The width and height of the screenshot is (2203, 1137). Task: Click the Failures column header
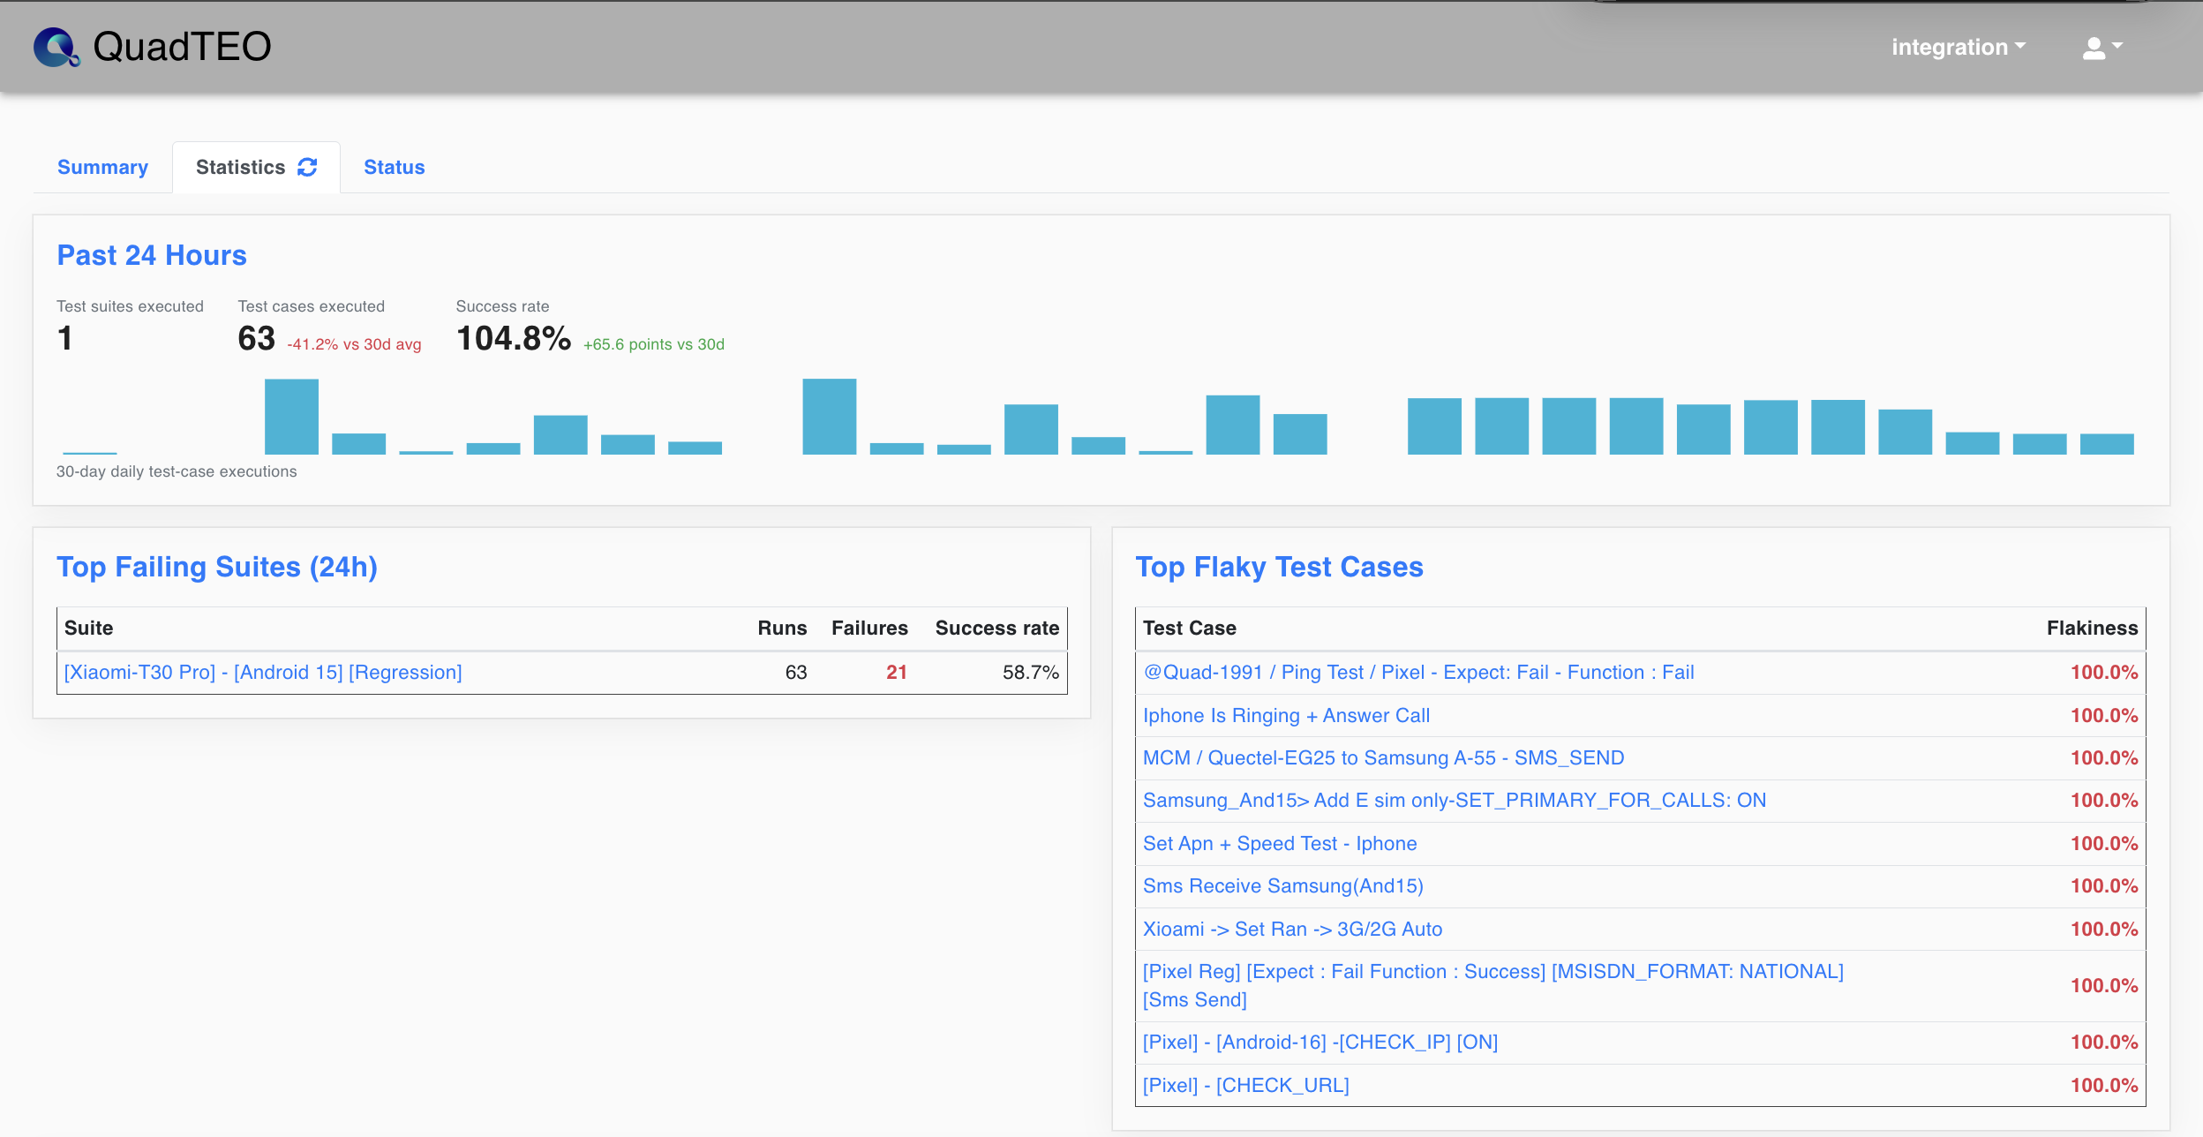coord(869,628)
